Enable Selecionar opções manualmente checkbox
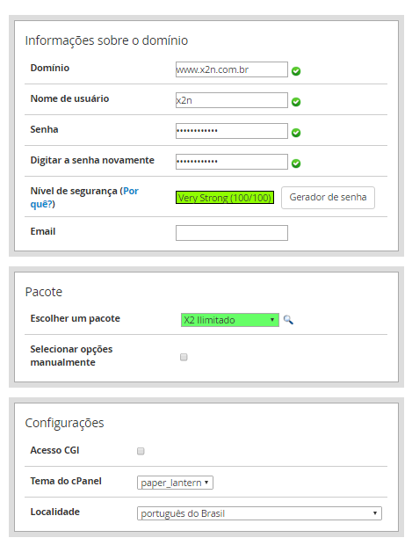 pos(184,357)
